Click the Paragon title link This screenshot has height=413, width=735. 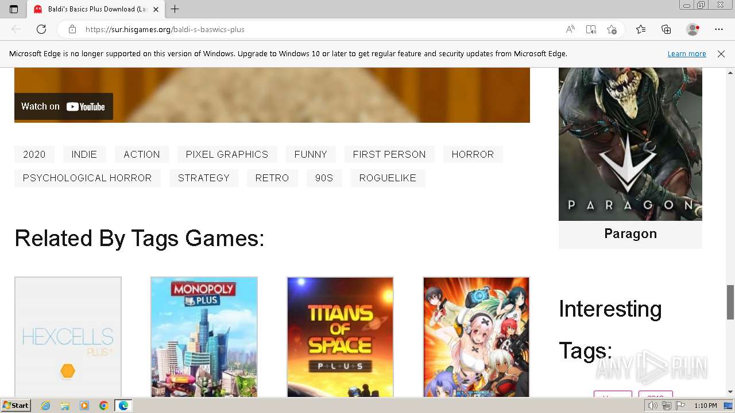coord(630,233)
